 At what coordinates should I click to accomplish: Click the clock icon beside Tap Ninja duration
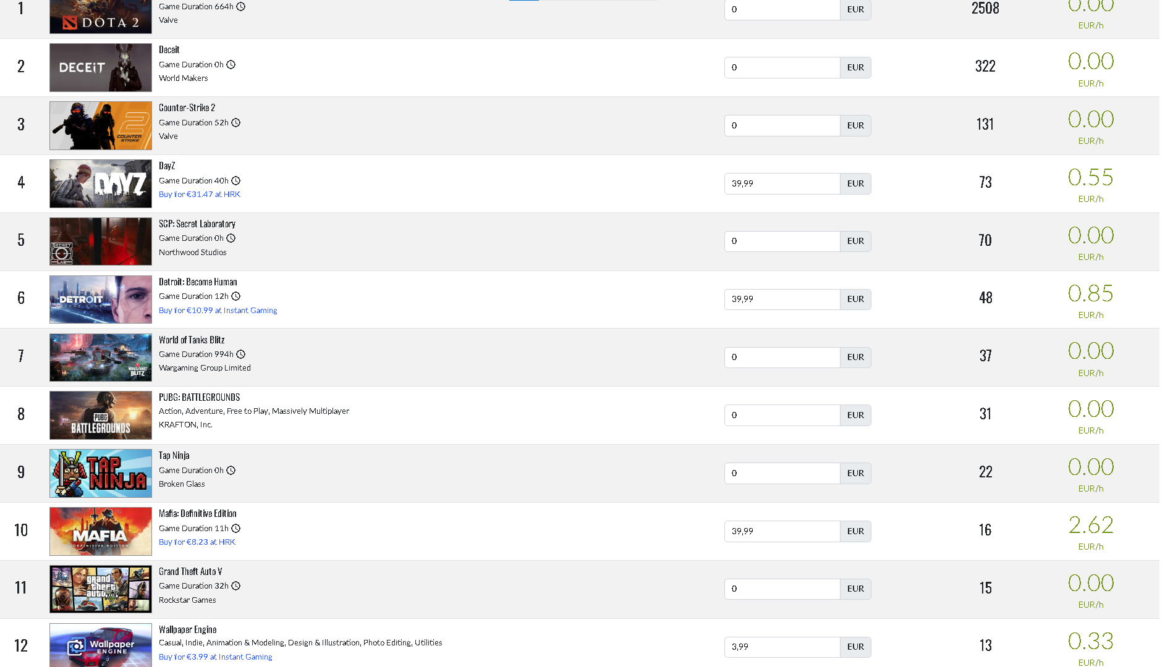pos(231,471)
